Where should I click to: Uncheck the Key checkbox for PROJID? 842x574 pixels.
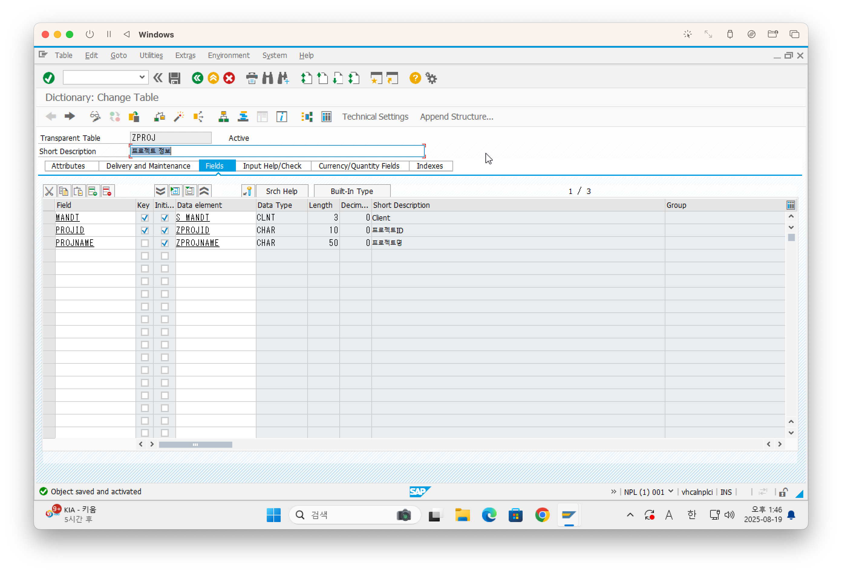tap(145, 231)
